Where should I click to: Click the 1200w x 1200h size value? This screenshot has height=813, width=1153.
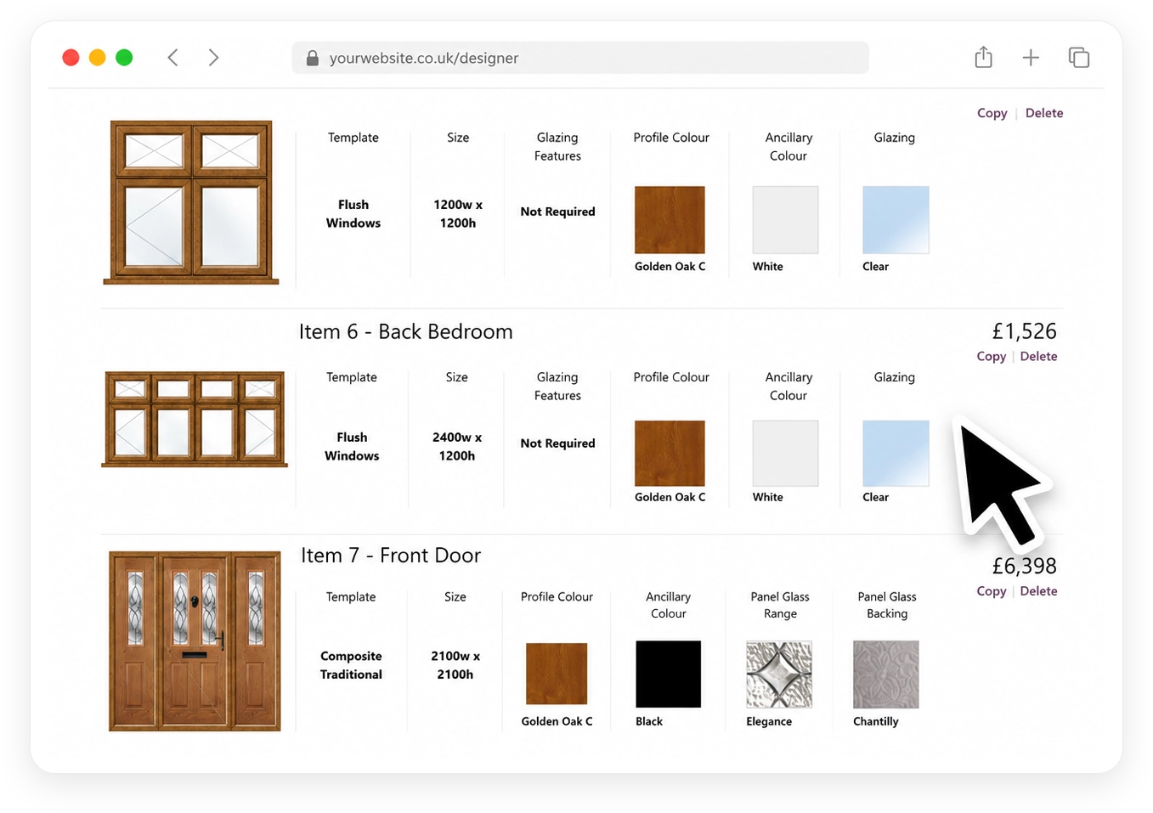click(458, 214)
